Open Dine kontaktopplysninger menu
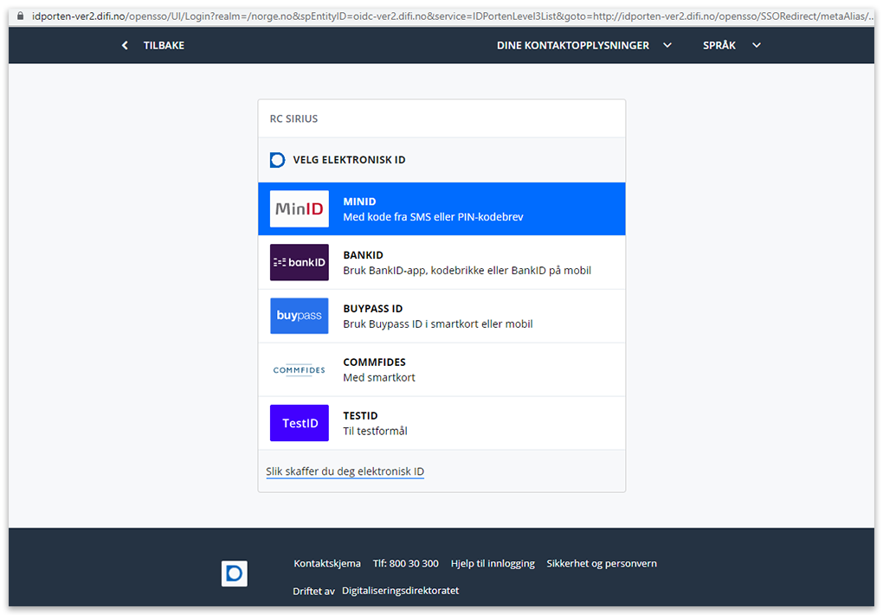 pos(572,46)
